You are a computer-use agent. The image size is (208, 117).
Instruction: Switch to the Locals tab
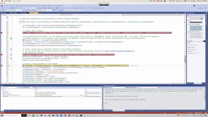(x=6, y=110)
